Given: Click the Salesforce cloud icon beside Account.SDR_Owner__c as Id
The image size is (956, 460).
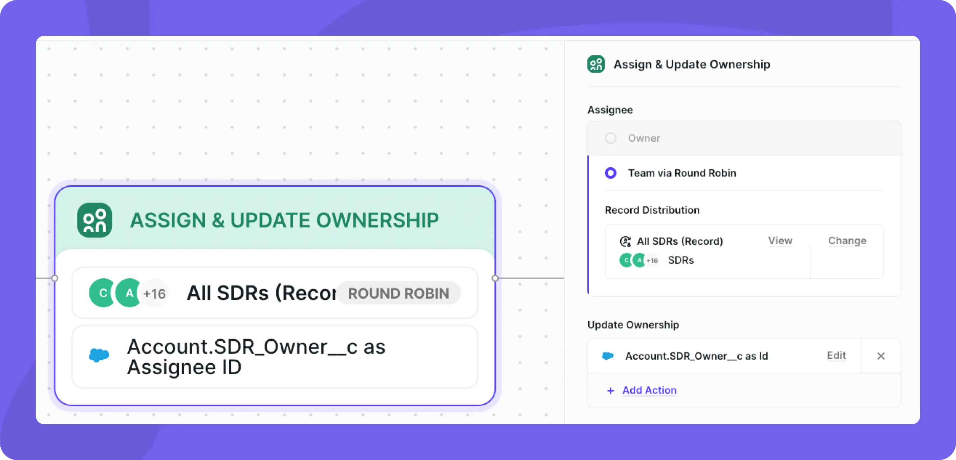Looking at the screenshot, I should tap(607, 356).
